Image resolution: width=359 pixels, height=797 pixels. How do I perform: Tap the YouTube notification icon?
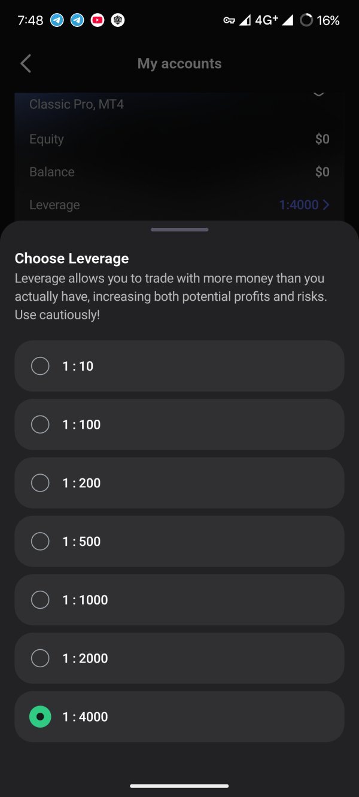tap(98, 20)
